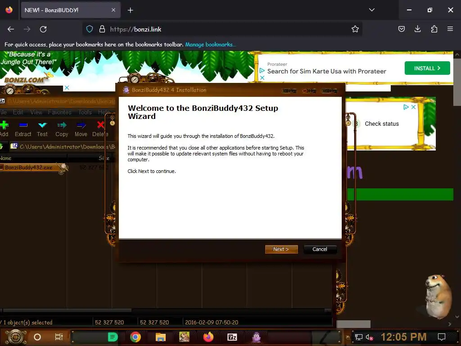Select the NEW! - BonziBUDDY! tab
The height and width of the screenshot is (346, 461).
pos(71,10)
